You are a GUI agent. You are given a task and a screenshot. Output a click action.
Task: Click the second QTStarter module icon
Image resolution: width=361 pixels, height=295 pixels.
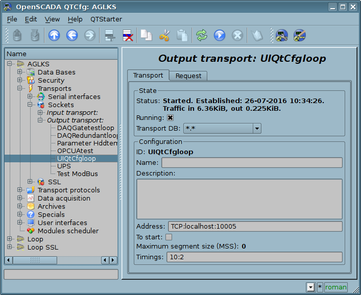pos(300,35)
